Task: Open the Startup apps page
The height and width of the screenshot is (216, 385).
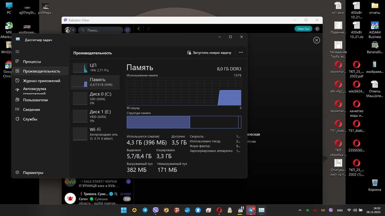Action: click(40, 90)
